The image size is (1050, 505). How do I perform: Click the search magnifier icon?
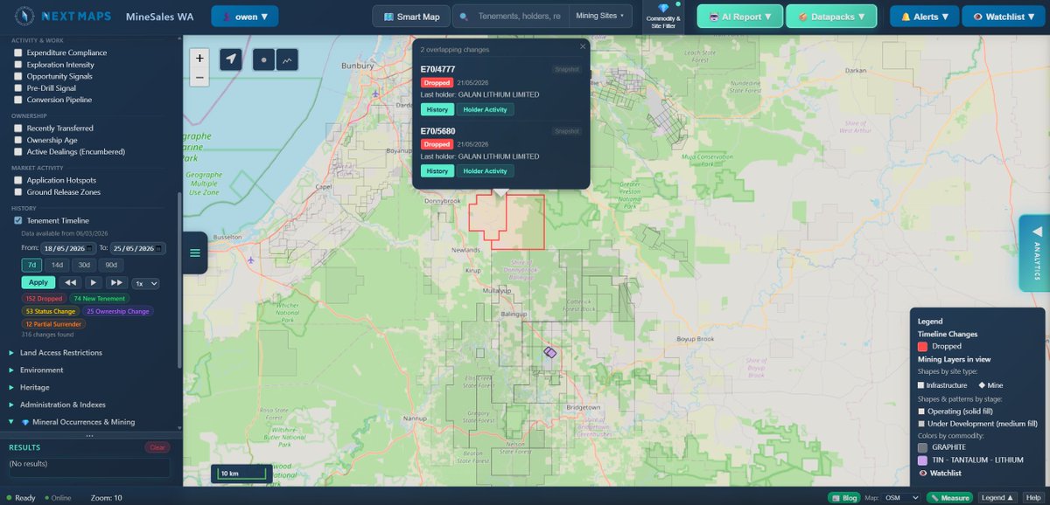464,16
